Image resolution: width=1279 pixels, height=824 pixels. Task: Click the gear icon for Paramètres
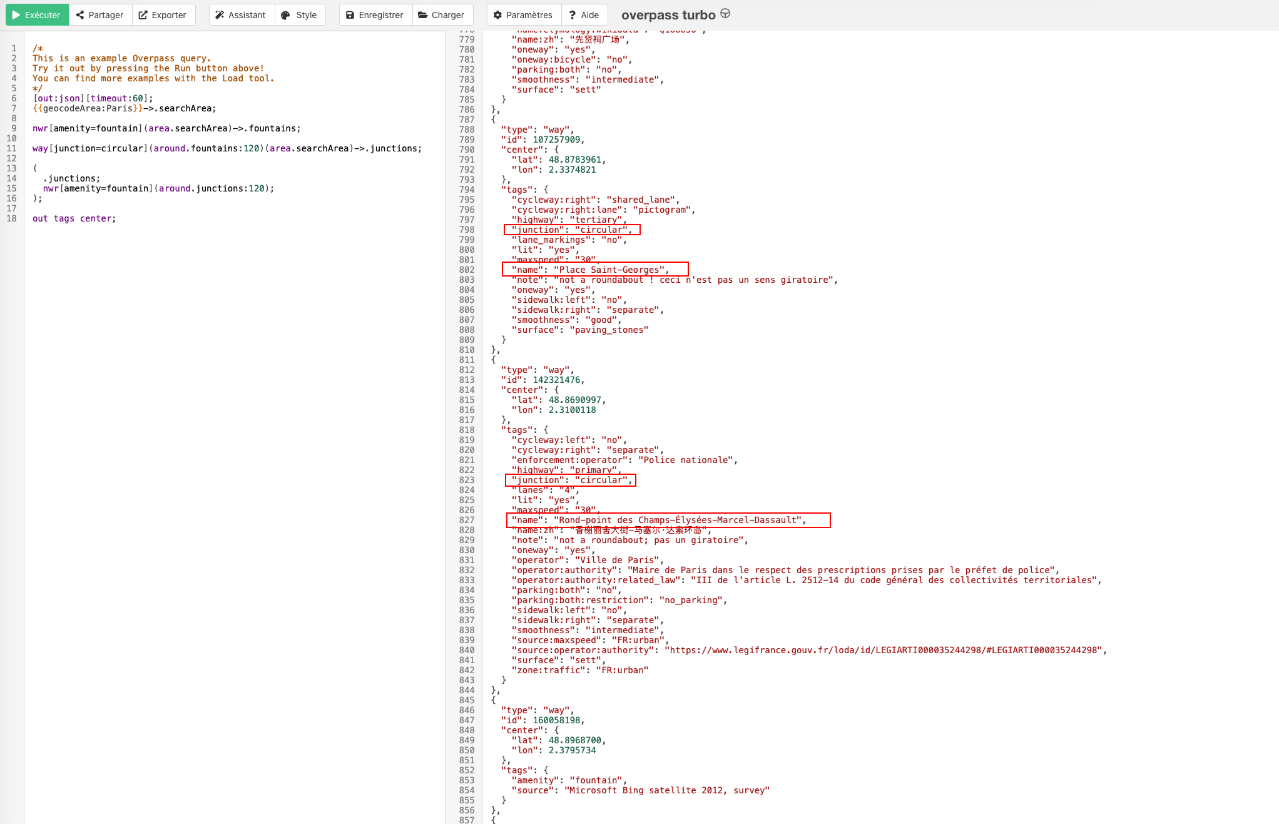click(498, 15)
